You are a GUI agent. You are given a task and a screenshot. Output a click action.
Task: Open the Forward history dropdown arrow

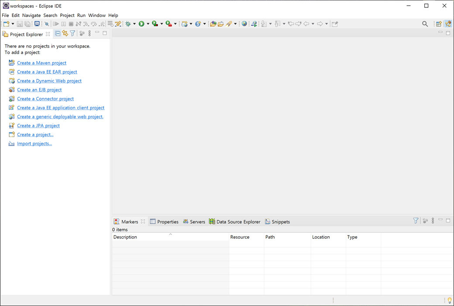point(327,24)
